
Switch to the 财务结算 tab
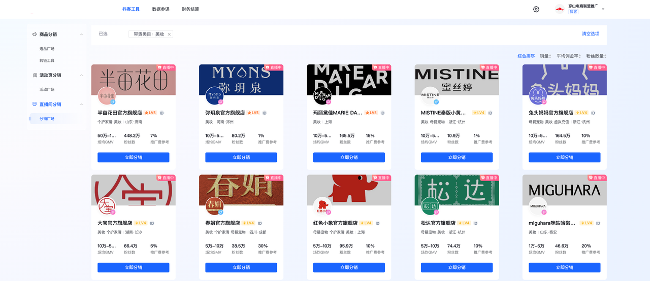pos(190,9)
